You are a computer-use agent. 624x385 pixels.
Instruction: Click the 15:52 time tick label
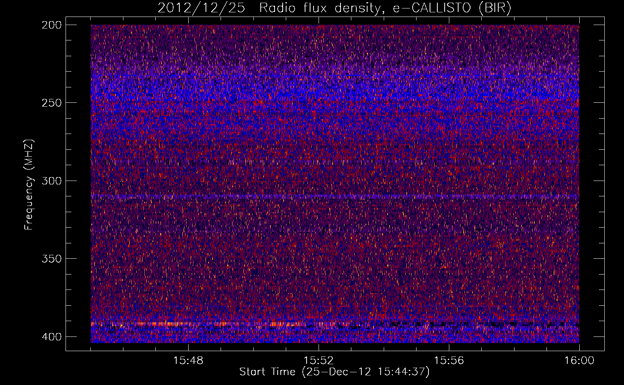pyautogui.click(x=319, y=361)
